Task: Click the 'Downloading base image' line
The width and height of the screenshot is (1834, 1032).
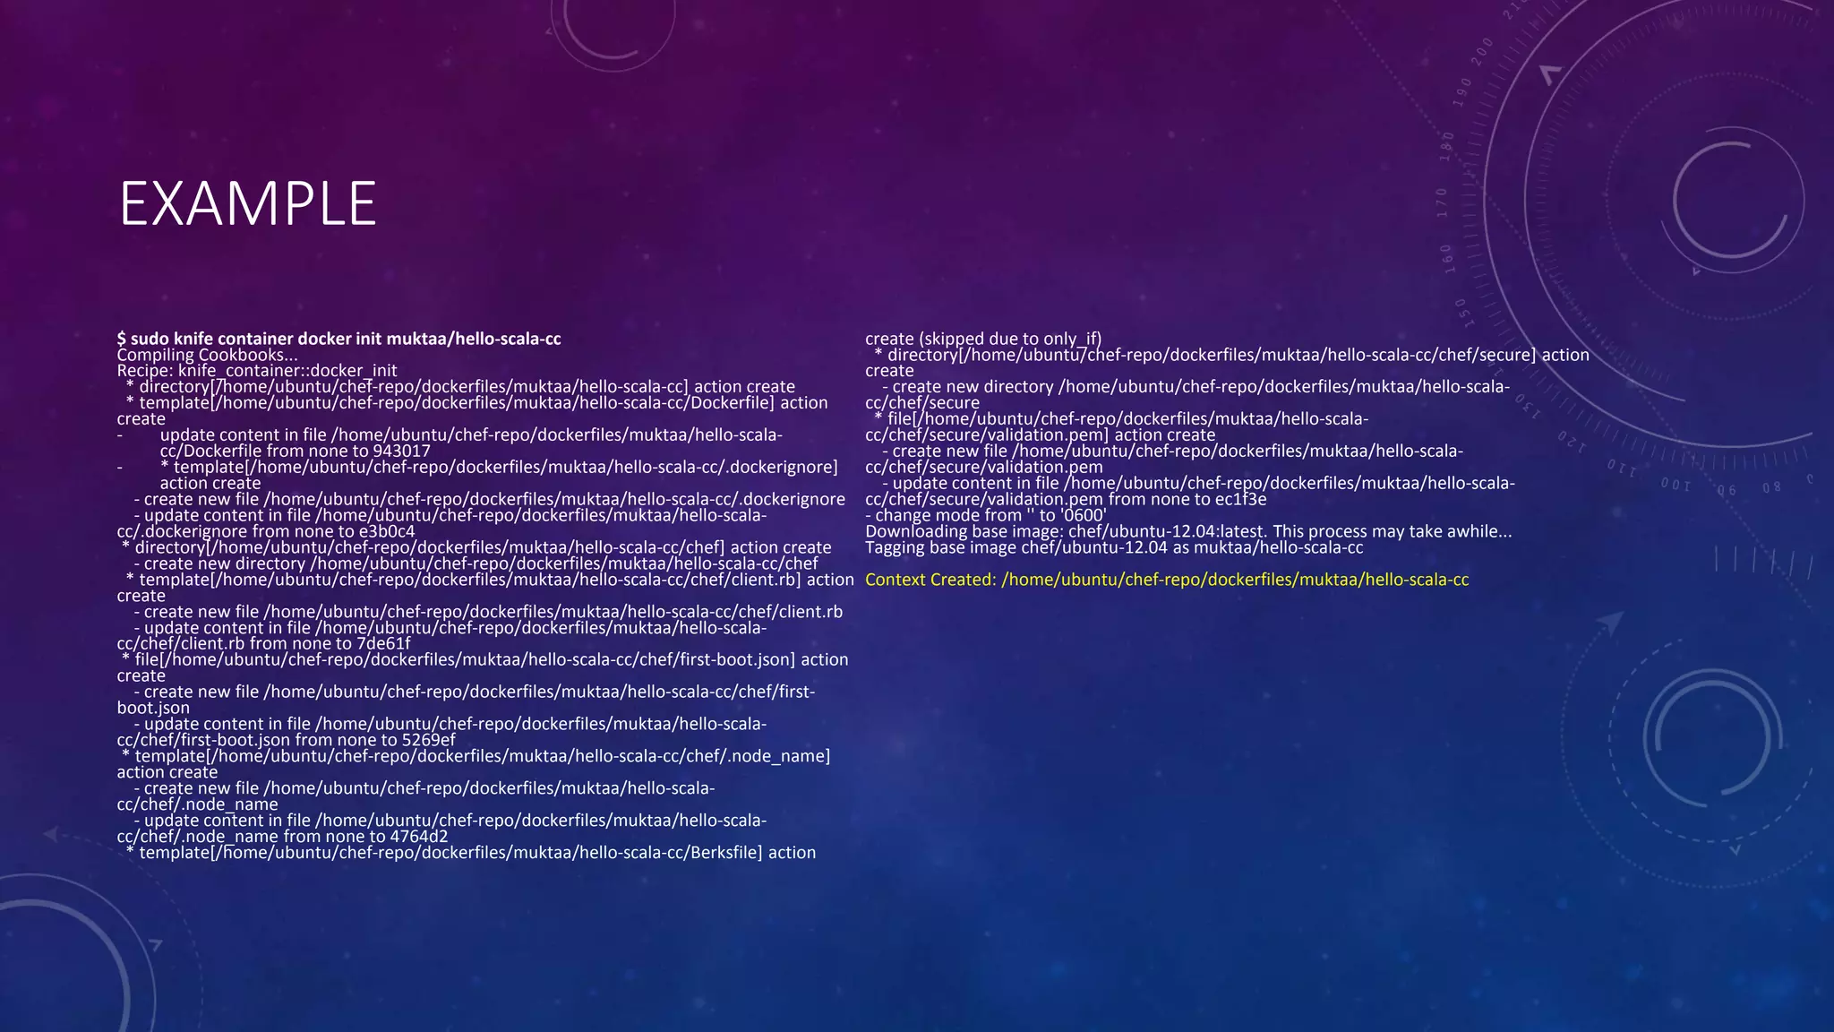Action: tap(1188, 531)
